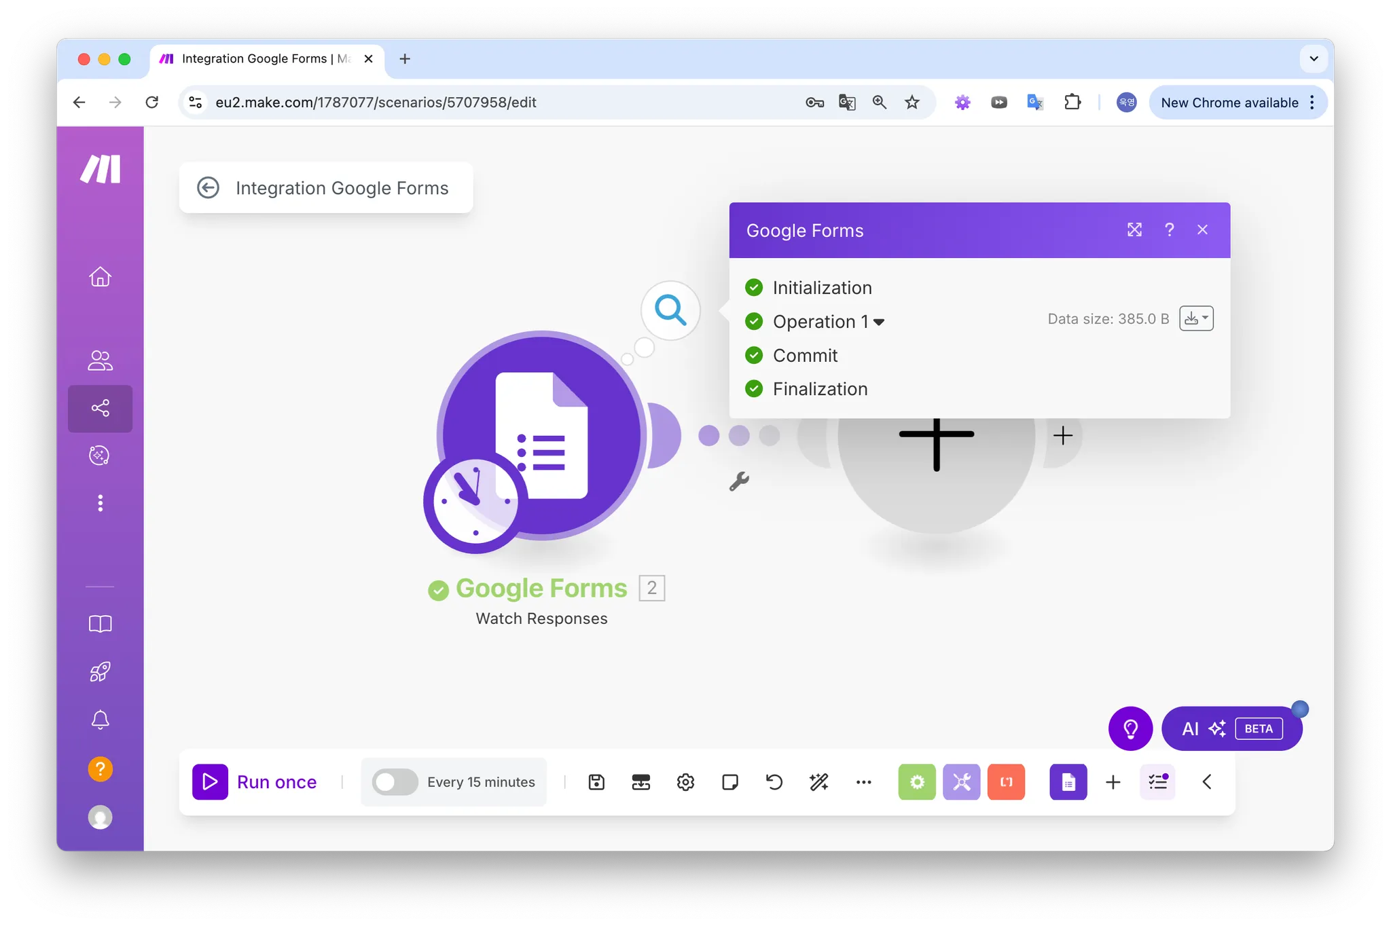The width and height of the screenshot is (1391, 926).
Task: Click the Save scenario disk icon
Action: (x=596, y=782)
